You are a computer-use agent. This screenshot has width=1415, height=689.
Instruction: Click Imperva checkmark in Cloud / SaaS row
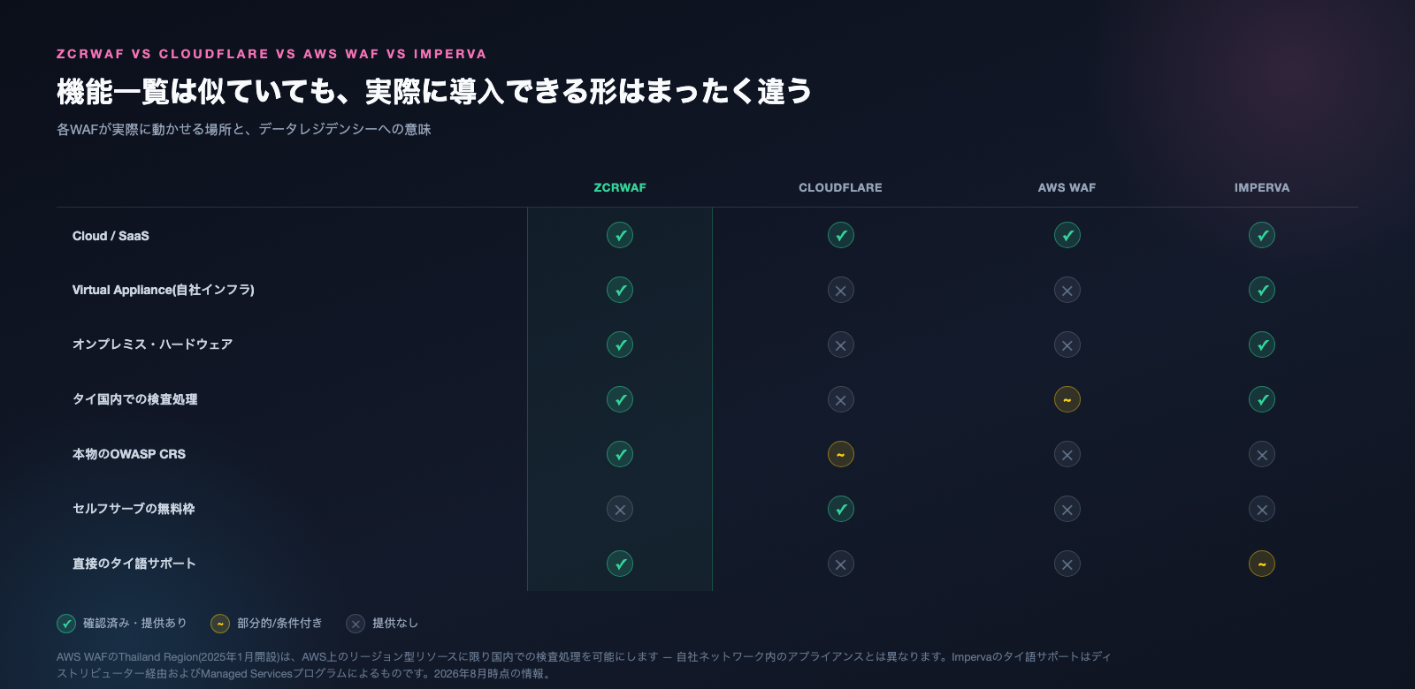pyautogui.click(x=1262, y=236)
